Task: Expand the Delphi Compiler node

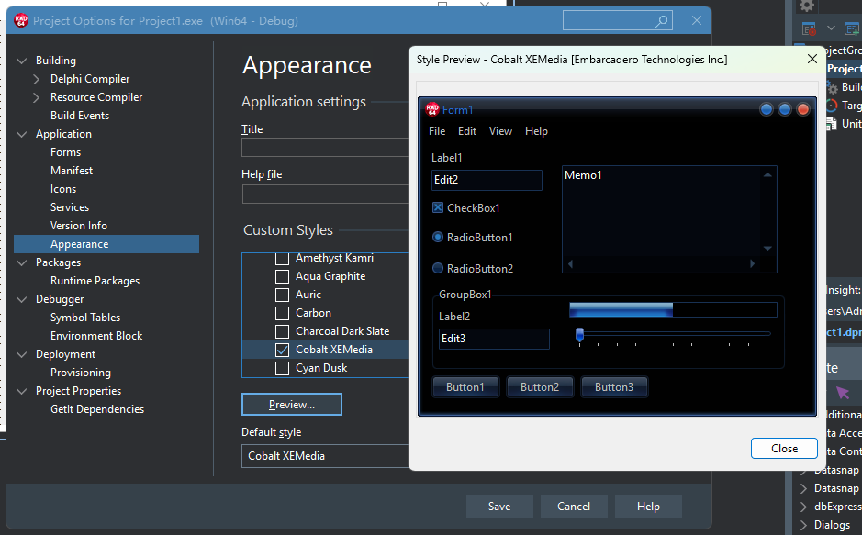Action: pos(37,79)
